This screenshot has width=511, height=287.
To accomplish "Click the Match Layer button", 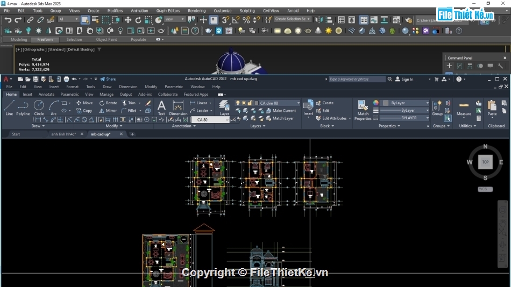I will (x=280, y=118).
